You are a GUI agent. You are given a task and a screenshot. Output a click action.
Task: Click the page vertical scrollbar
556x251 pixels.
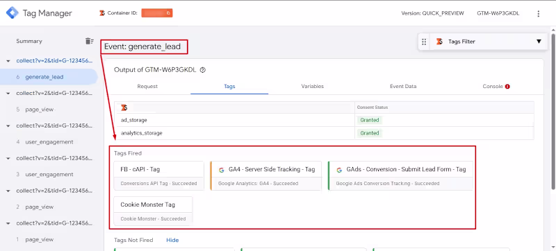553,112
